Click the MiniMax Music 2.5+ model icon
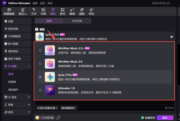Viewport: 180px width, 121px height. point(50,50)
